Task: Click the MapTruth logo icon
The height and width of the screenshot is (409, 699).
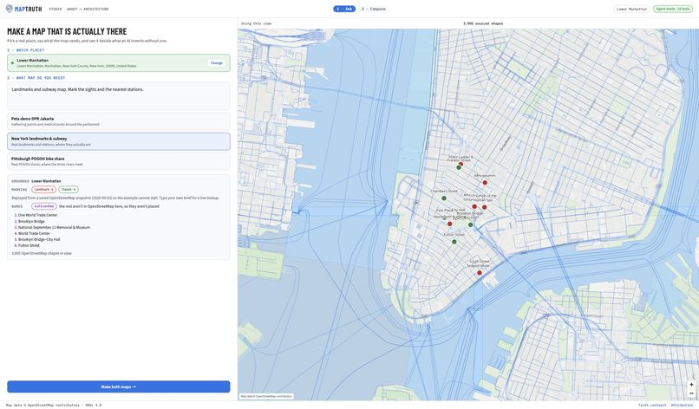Action: click(x=9, y=9)
